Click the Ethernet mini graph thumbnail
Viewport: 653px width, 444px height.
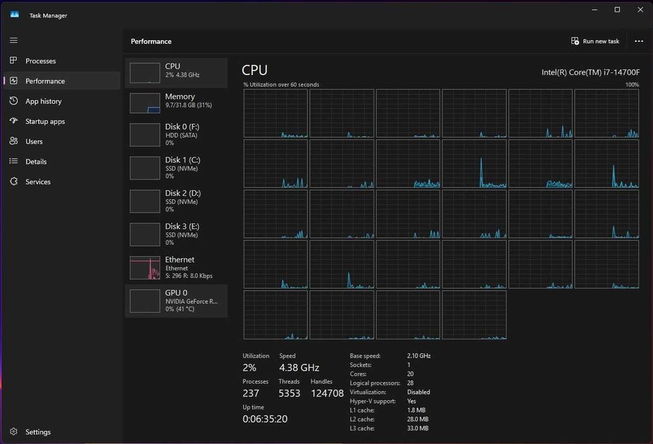(x=145, y=268)
